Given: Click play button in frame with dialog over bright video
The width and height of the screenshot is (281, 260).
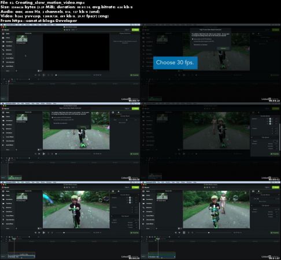Looking at the screenshot, I should click(x=44, y=154).
